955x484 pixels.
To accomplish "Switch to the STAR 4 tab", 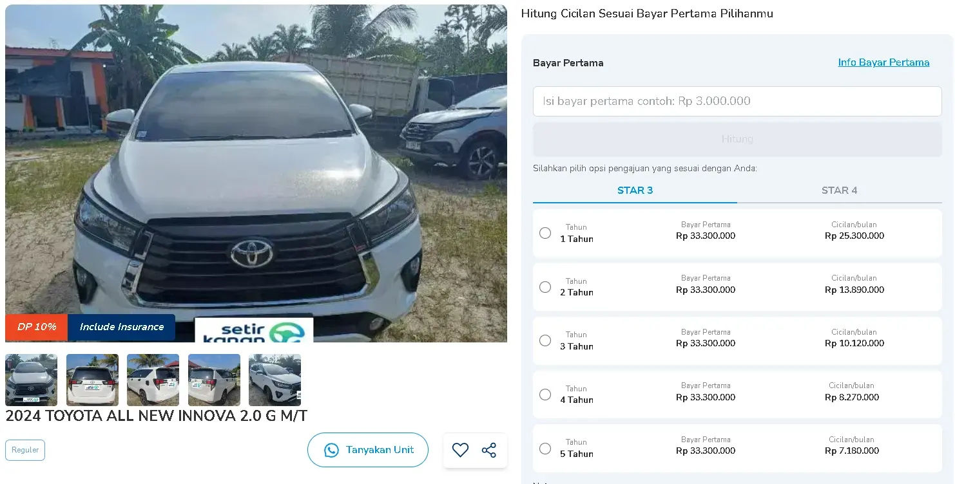I will 839,191.
